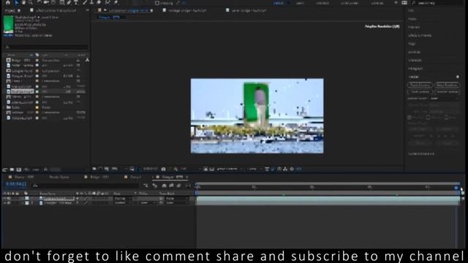Image resolution: width=468 pixels, height=263 pixels.
Task: Select the Camera tool in toolbar
Action: click(x=46, y=3)
